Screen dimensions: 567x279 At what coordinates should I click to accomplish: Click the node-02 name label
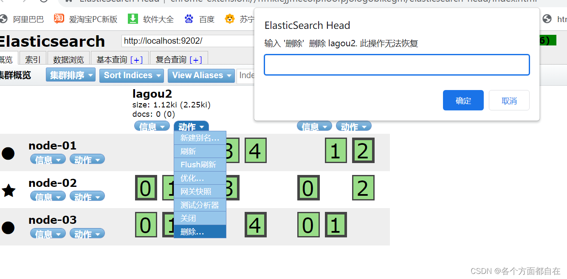pos(53,183)
